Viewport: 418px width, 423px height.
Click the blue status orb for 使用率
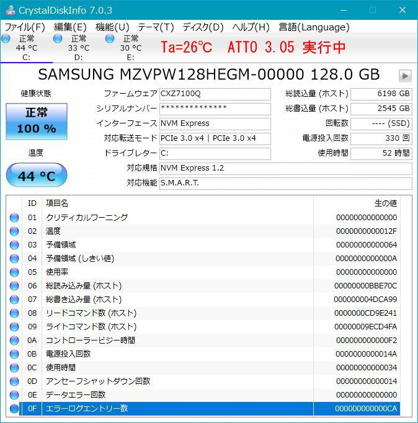pos(14,272)
